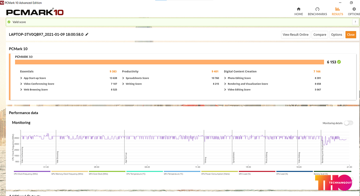
Task: Click the valid score help question mark
Action: pyautogui.click(x=355, y=22)
